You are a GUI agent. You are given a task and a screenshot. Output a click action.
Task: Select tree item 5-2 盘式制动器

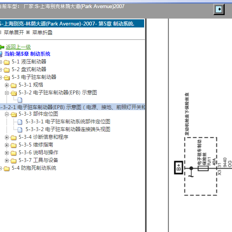(x=29, y=69)
